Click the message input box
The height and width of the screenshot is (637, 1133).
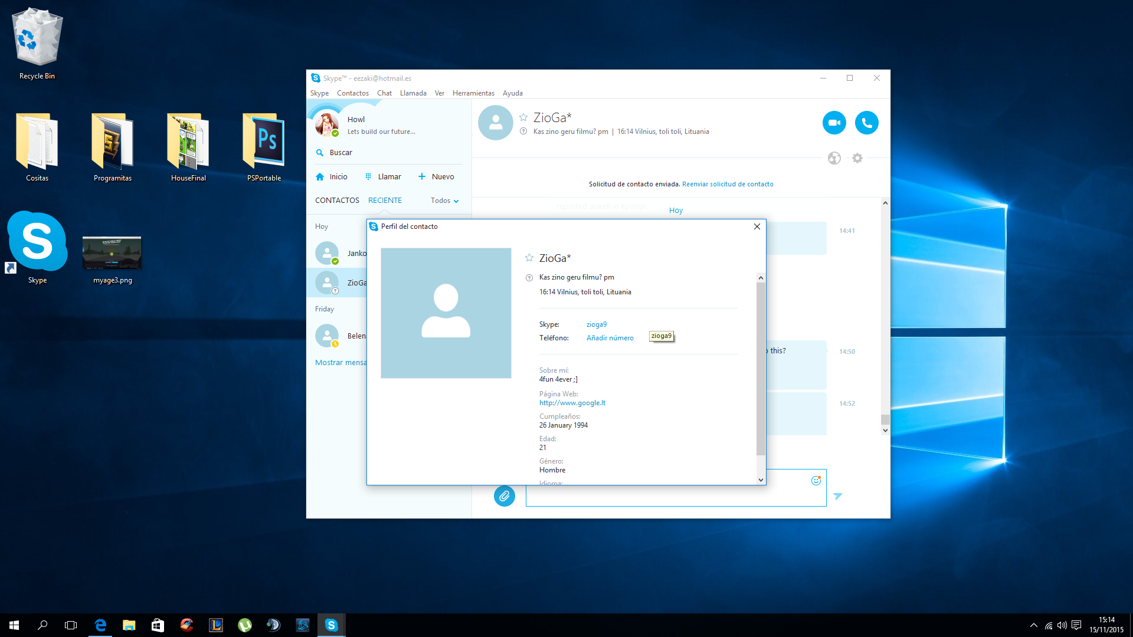676,495
